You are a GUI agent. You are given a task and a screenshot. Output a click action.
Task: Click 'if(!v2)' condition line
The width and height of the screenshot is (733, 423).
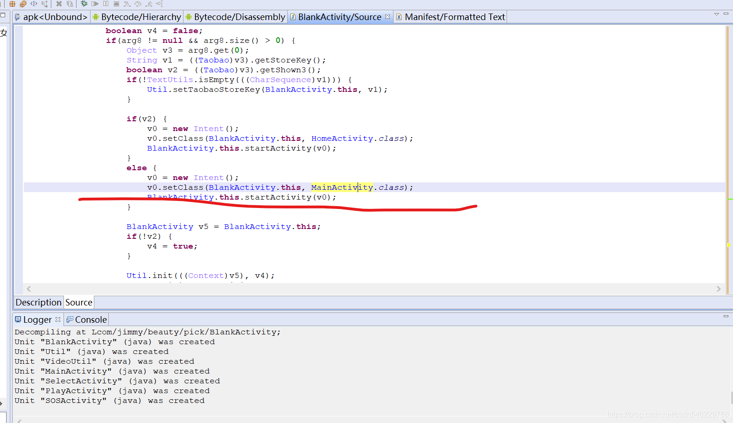click(149, 236)
